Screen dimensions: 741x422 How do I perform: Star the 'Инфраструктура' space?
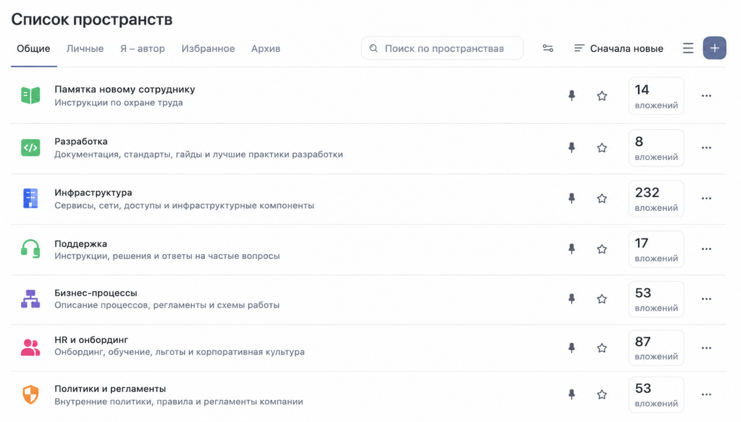pyautogui.click(x=602, y=198)
